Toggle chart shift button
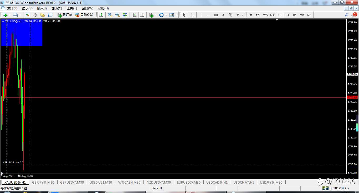The height and width of the screenshot is (193, 359). 142,15
